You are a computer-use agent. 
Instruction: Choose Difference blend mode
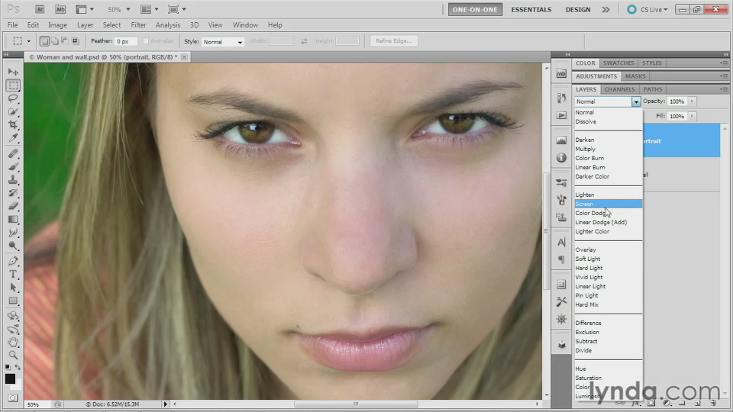click(609, 323)
